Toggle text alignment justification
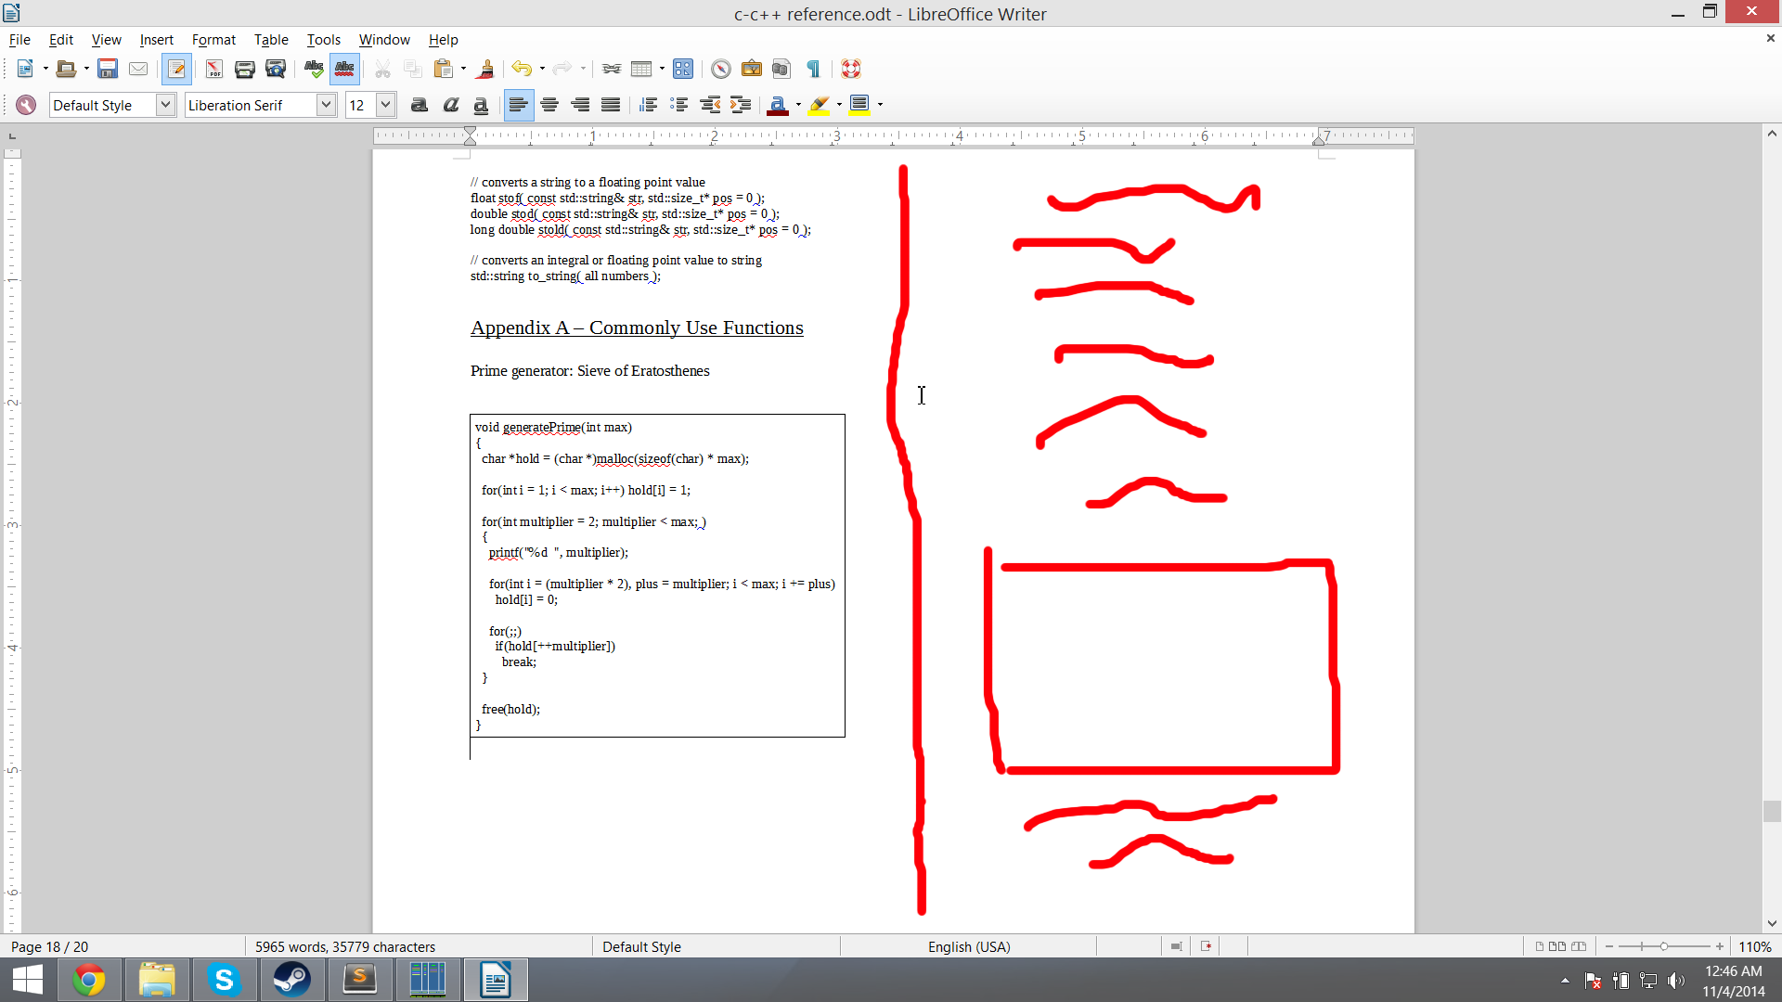Image resolution: width=1782 pixels, height=1002 pixels. tap(610, 104)
